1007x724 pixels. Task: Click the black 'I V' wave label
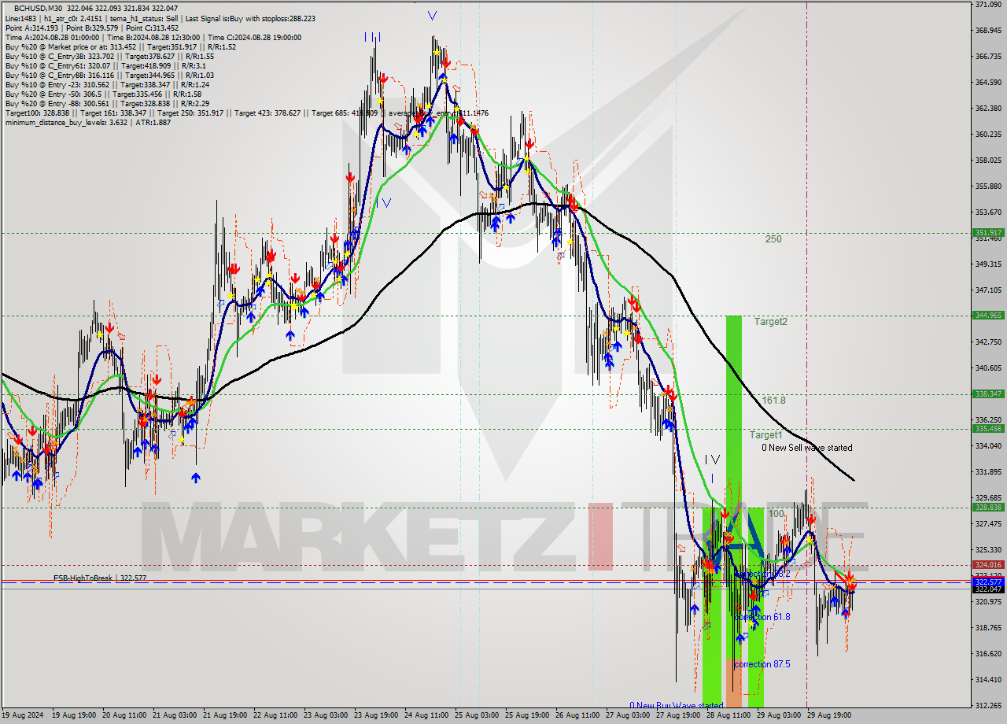click(712, 459)
